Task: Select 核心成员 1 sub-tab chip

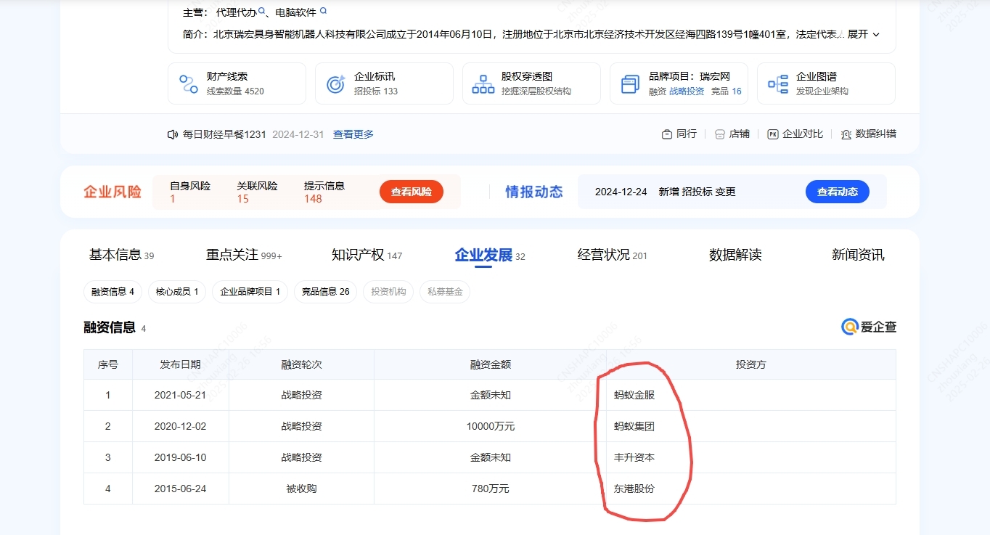Action: tap(177, 292)
